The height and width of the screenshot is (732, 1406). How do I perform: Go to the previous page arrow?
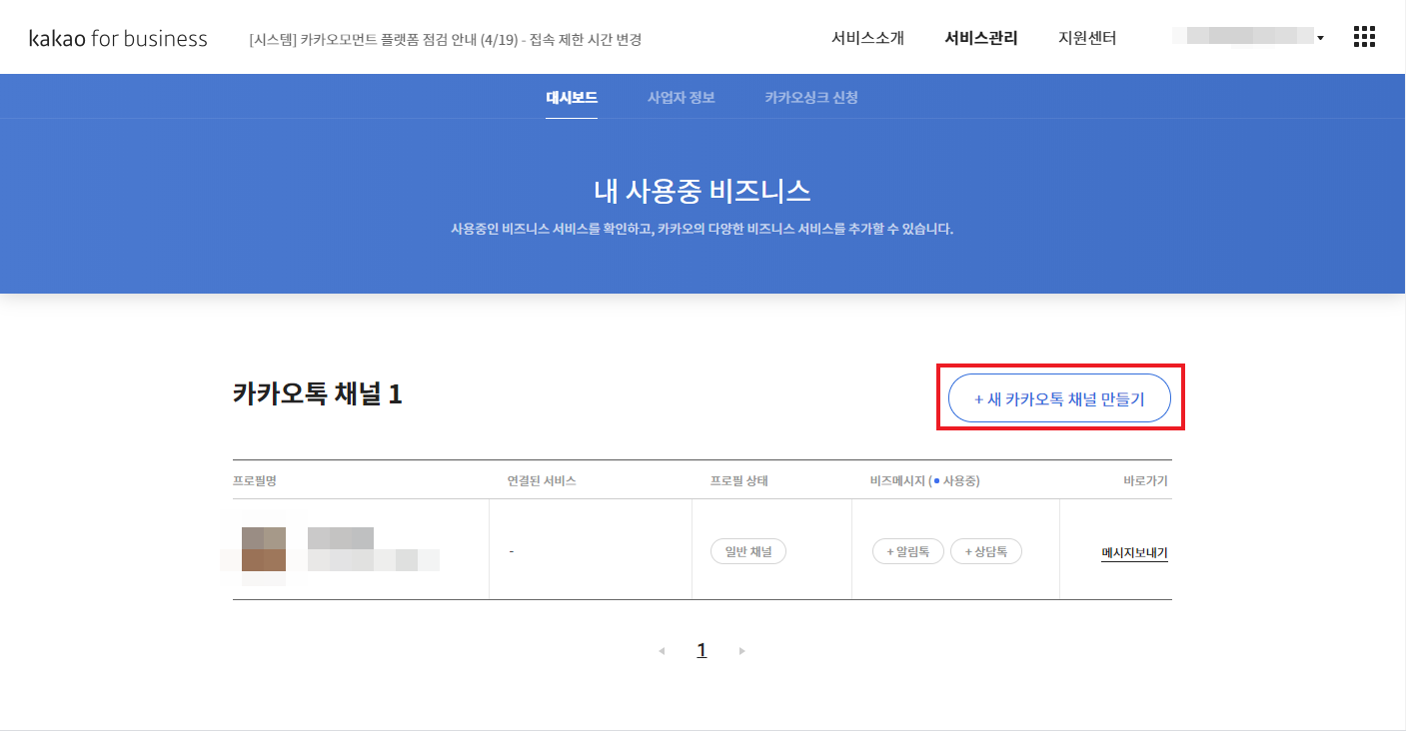[662, 651]
